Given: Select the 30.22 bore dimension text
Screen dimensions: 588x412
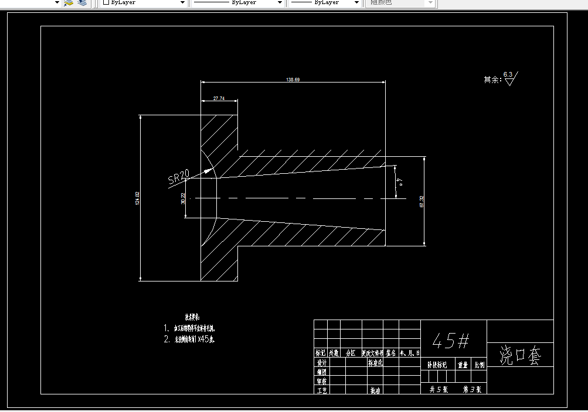Looking at the screenshot, I should point(183,198).
